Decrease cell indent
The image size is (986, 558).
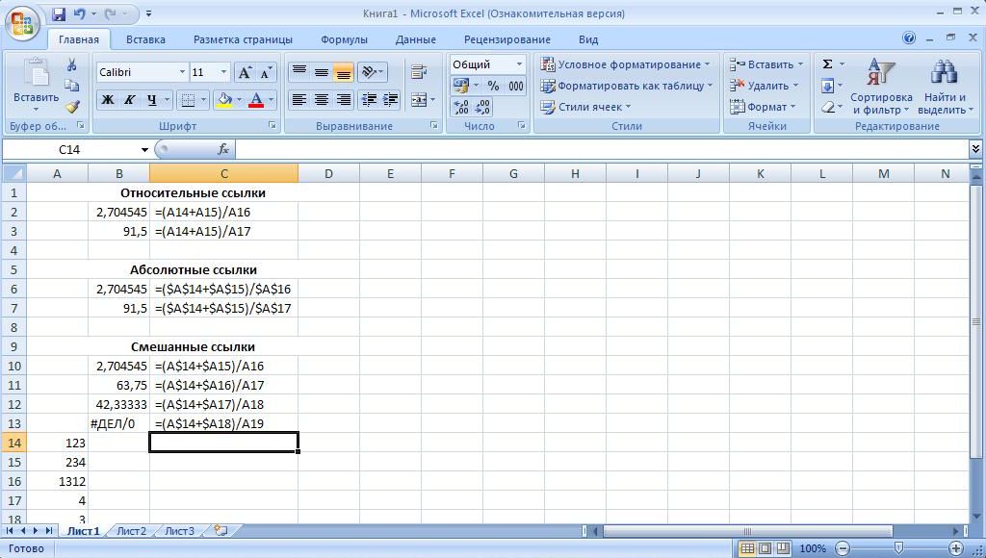(x=369, y=100)
